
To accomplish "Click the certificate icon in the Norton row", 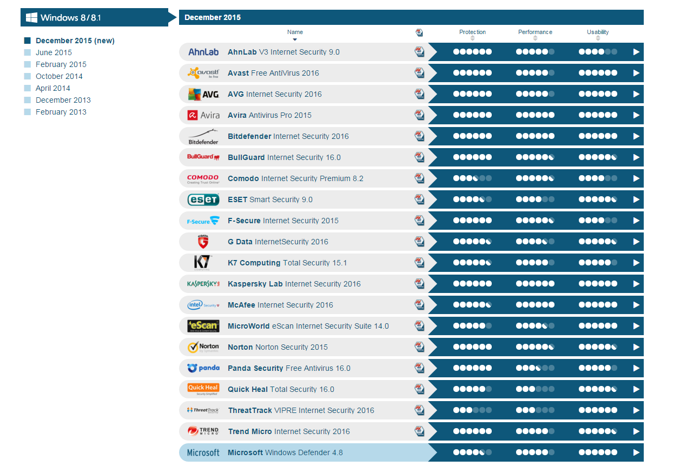I will coord(419,347).
